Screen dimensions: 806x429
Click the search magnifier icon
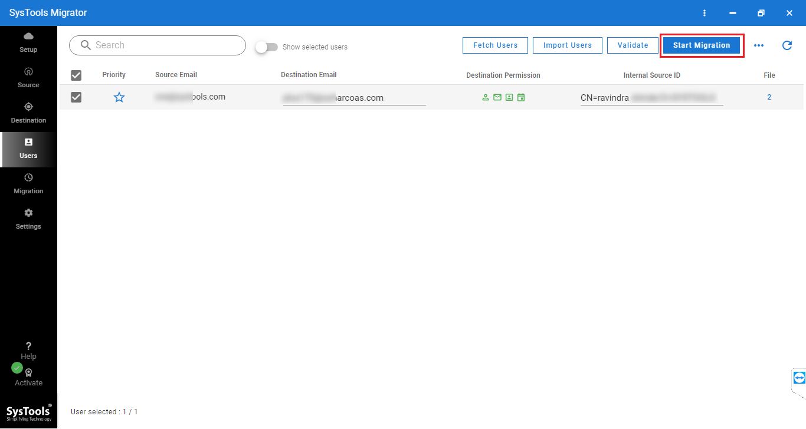pyautogui.click(x=86, y=45)
